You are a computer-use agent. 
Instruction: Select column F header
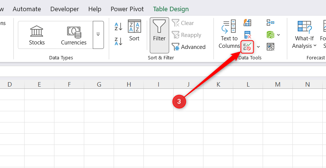pyautogui.click(x=69, y=84)
